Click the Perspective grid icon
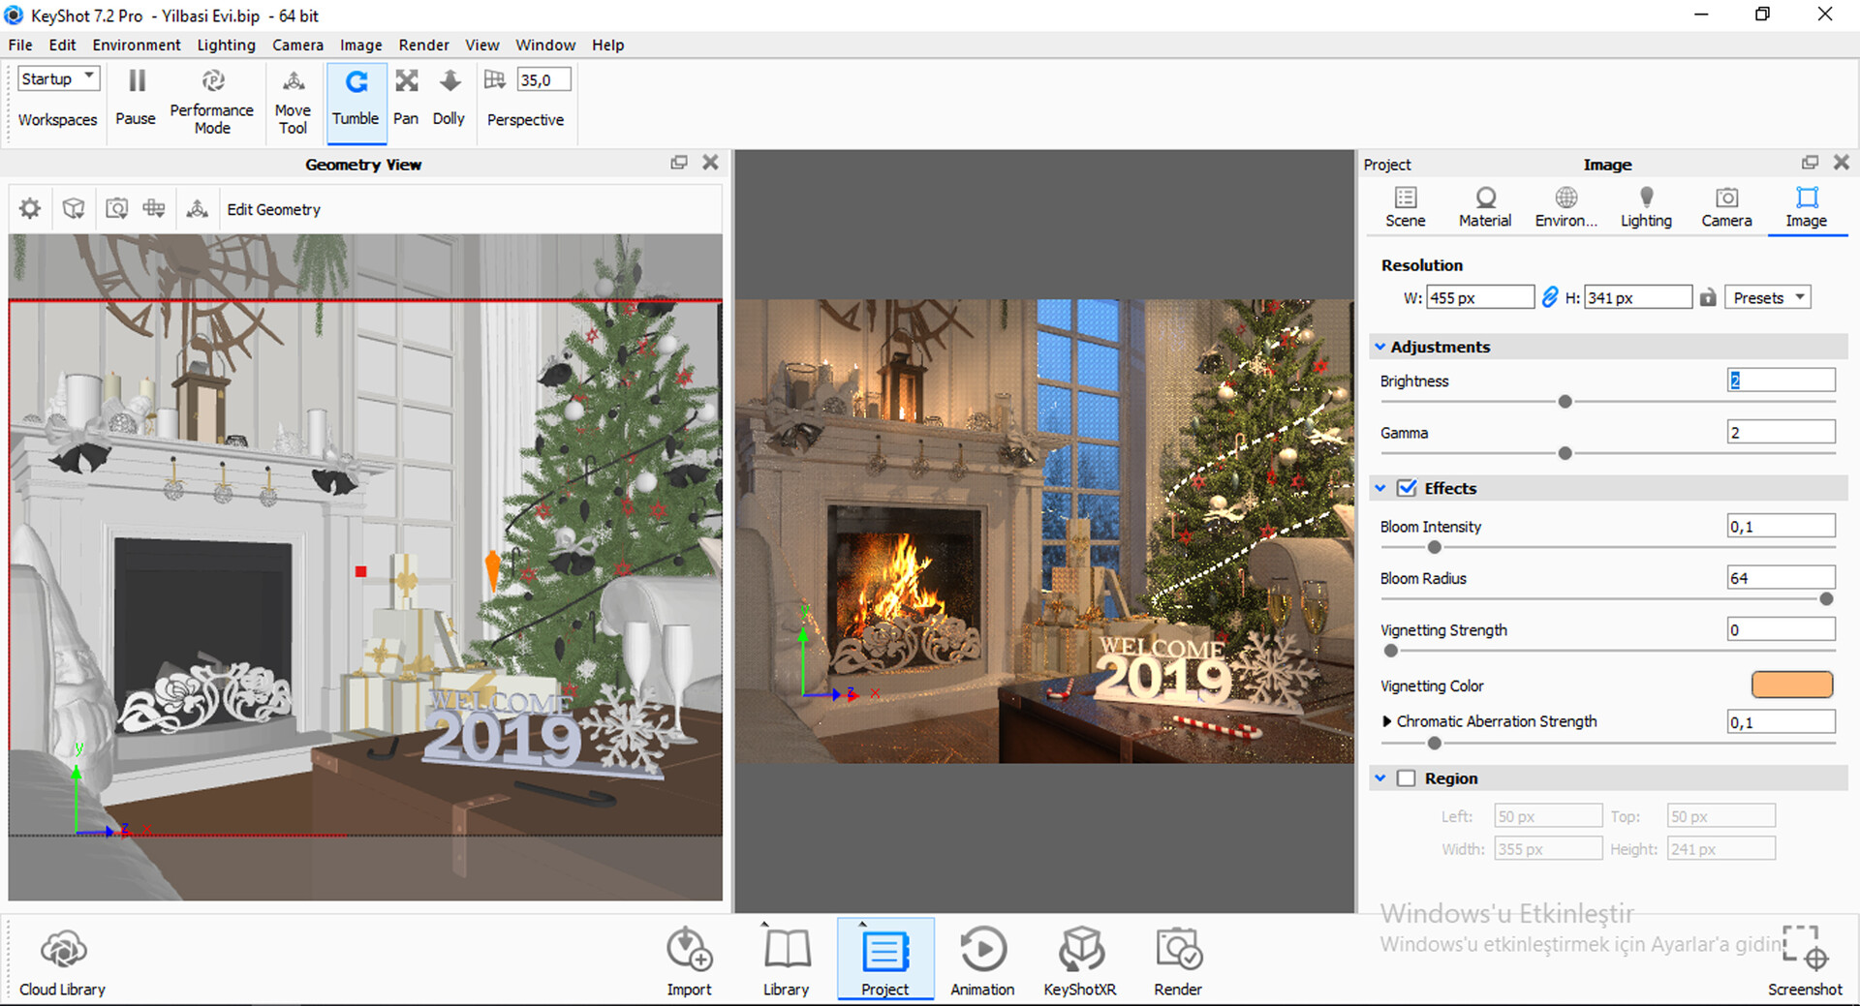The height and width of the screenshot is (1006, 1860). click(495, 79)
